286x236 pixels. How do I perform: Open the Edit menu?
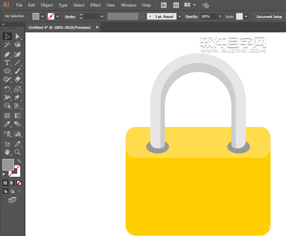(31, 5)
